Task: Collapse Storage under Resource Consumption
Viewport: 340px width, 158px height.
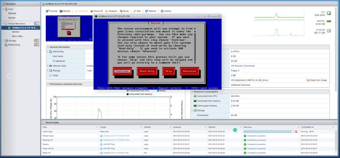Action: pyautogui.click(x=192, y=110)
